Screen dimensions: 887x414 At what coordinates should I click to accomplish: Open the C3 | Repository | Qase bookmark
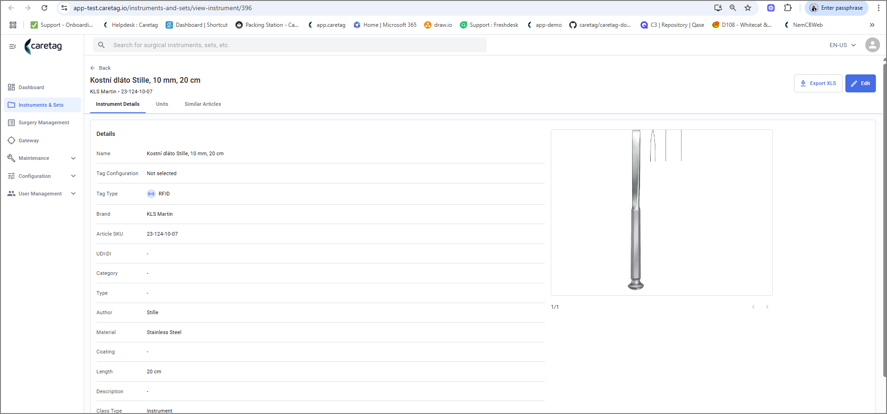click(672, 25)
